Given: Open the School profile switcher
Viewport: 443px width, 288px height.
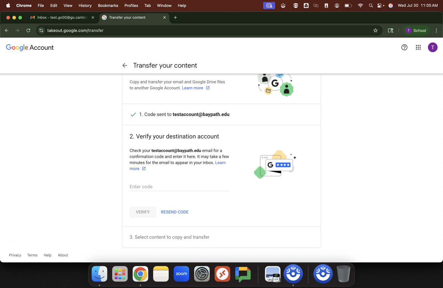Looking at the screenshot, I should 416,30.
